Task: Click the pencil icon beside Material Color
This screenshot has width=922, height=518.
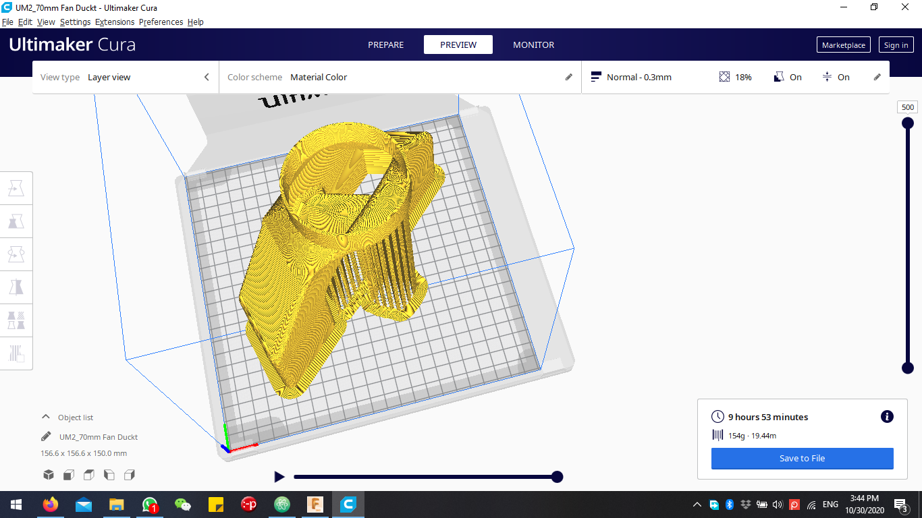Action: click(568, 77)
